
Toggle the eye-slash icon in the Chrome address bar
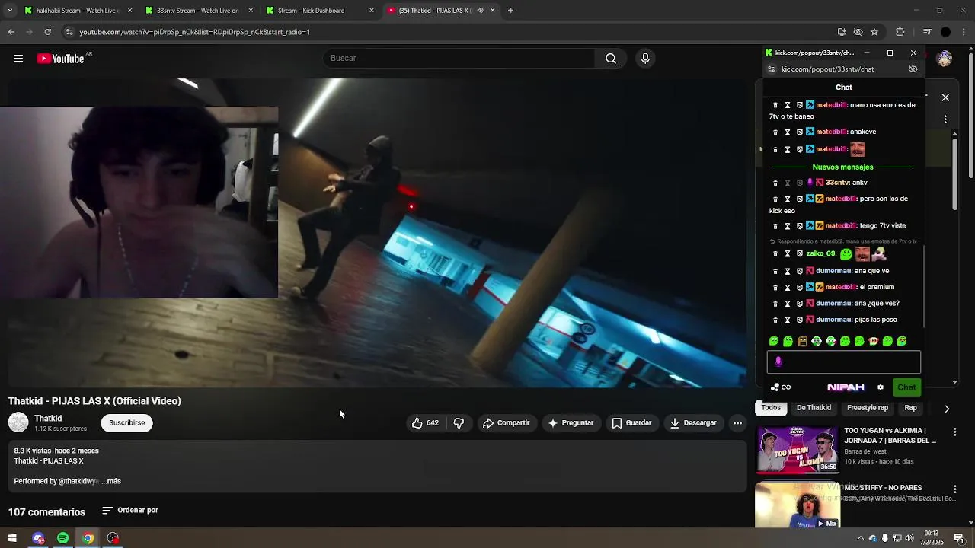tap(858, 32)
